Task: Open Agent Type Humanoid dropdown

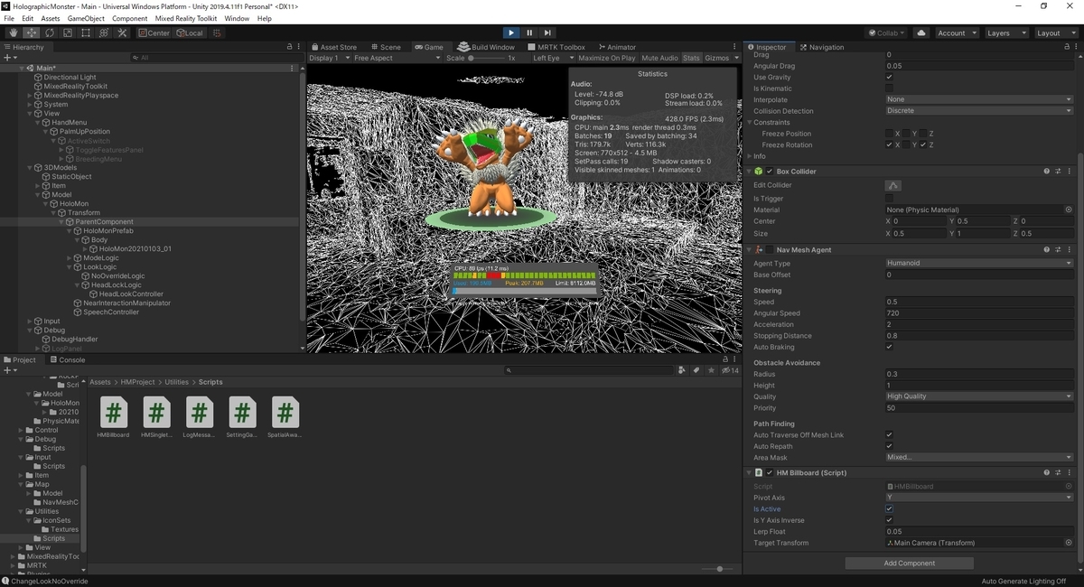Action: [979, 263]
